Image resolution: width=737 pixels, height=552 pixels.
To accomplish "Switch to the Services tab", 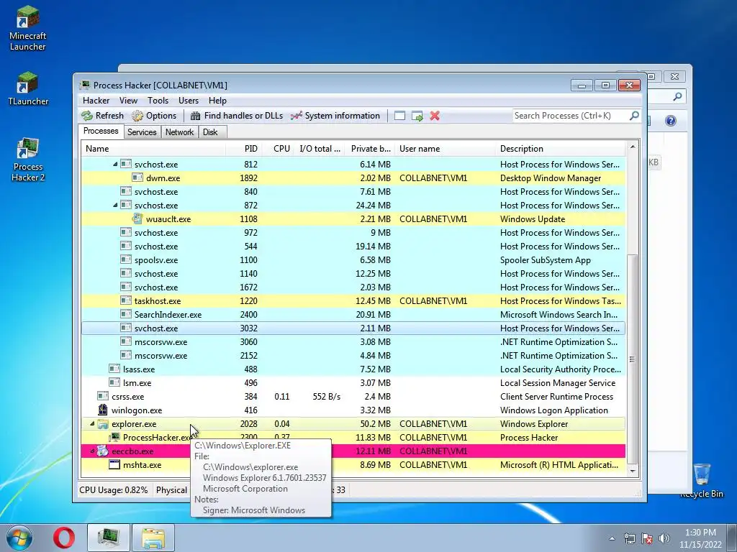I will point(142,132).
